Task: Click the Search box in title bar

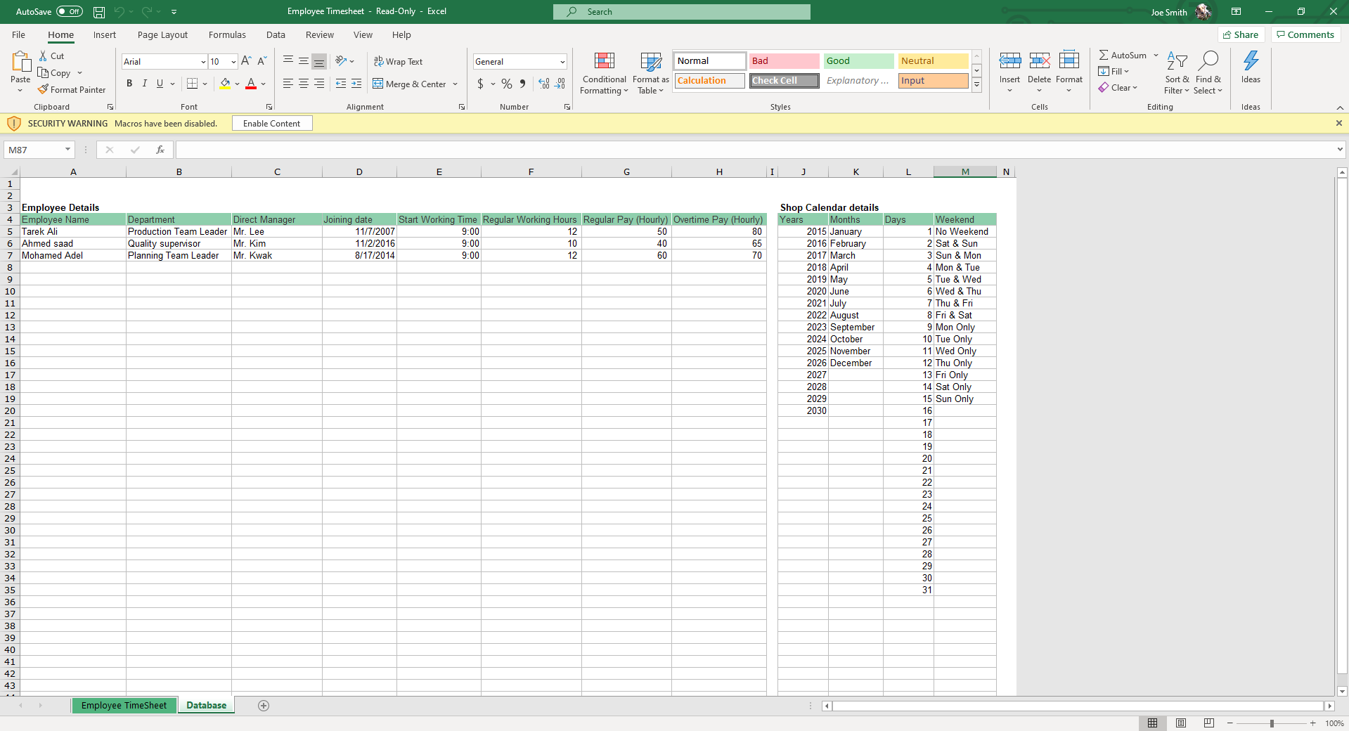Action: point(681,12)
